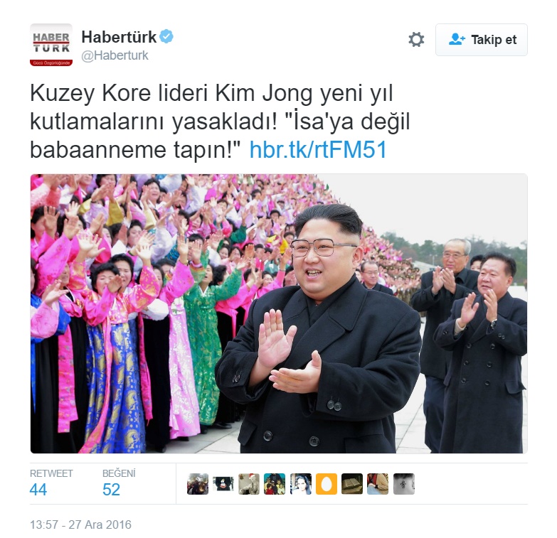This screenshot has width=557, height=538.
Task: Open the second liker avatar with dark shirt
Action: [223, 484]
